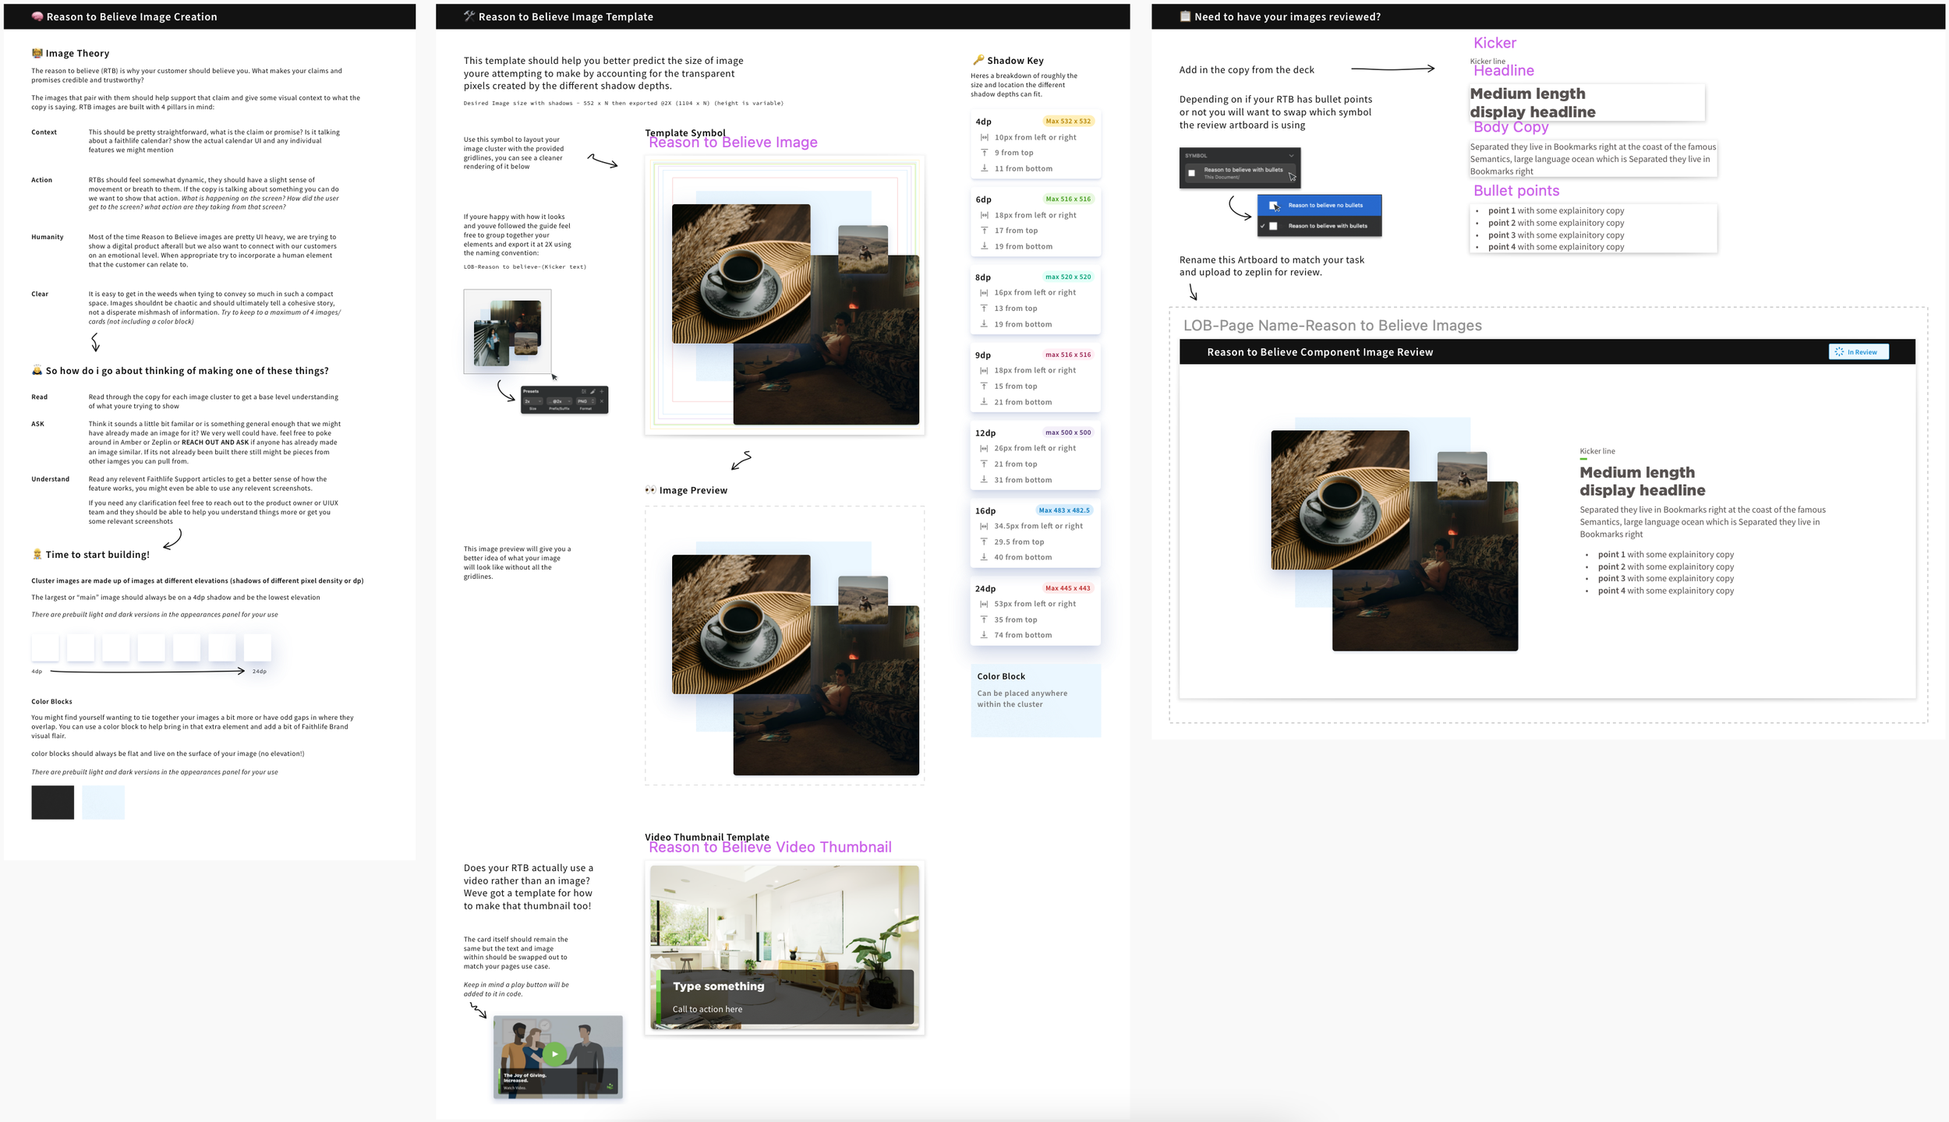Open the PNG Format selector
Screen dimensions: 1949x1122
(585, 401)
